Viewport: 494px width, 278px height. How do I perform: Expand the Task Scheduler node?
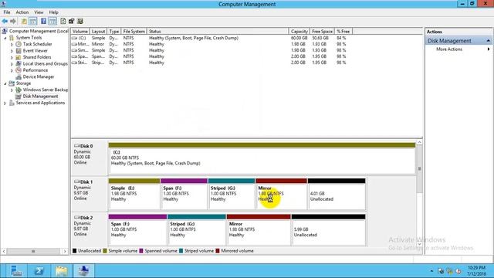pos(12,45)
